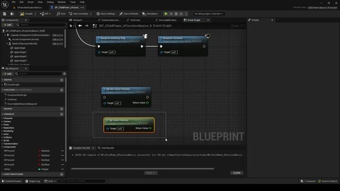340x191 pixels.
Task: Click the BP_ChildPawn_UFunctionBasics breadcrumb
Action: (124, 26)
